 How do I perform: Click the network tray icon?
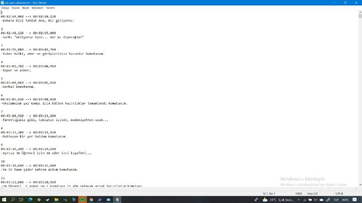[304, 200]
